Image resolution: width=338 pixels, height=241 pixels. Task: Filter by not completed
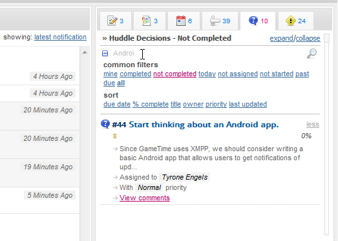[x=174, y=74]
